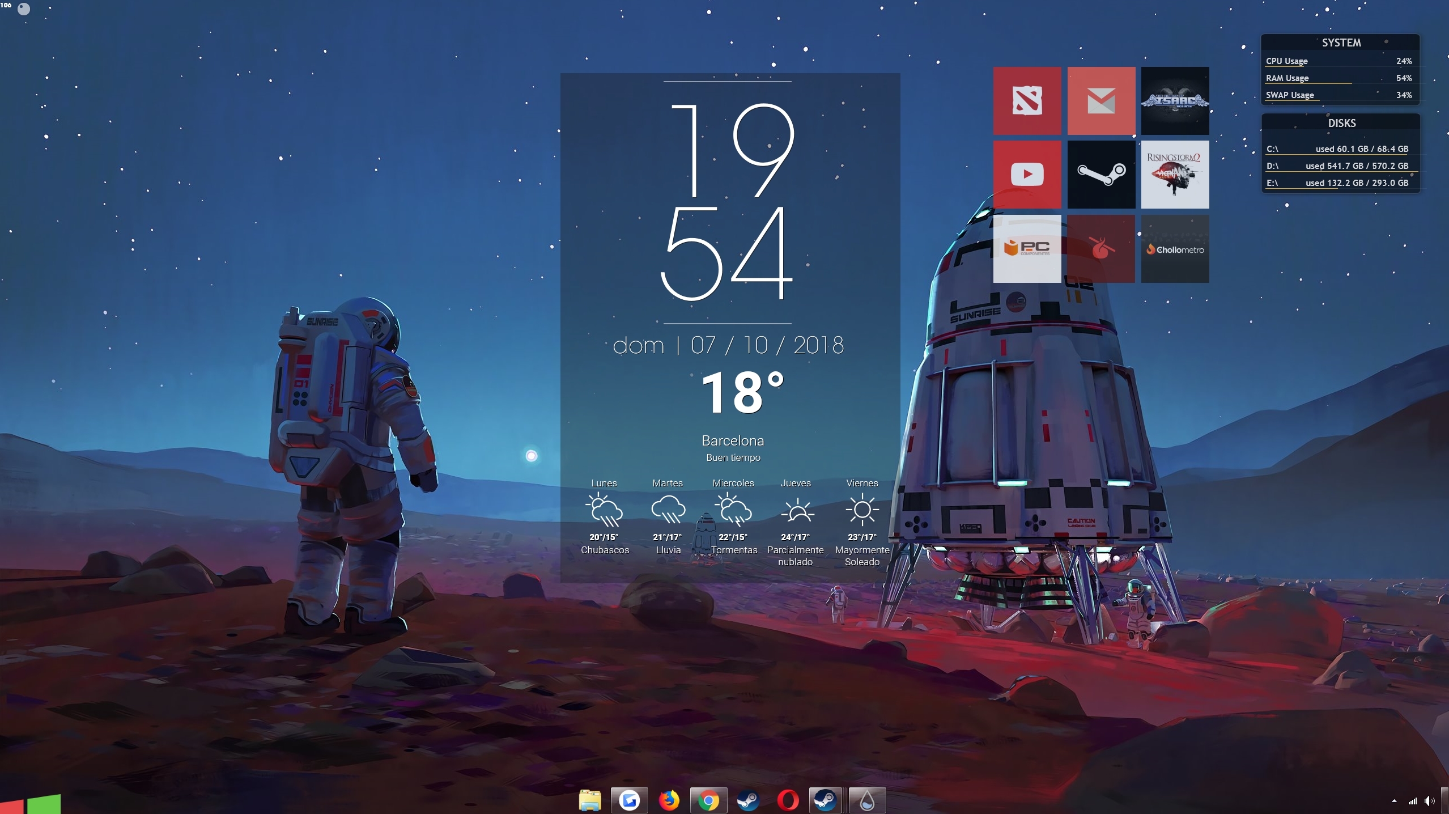This screenshot has width=1449, height=814.
Task: Select the Viernes Mayormente Soleado sun icon
Action: [x=862, y=510]
